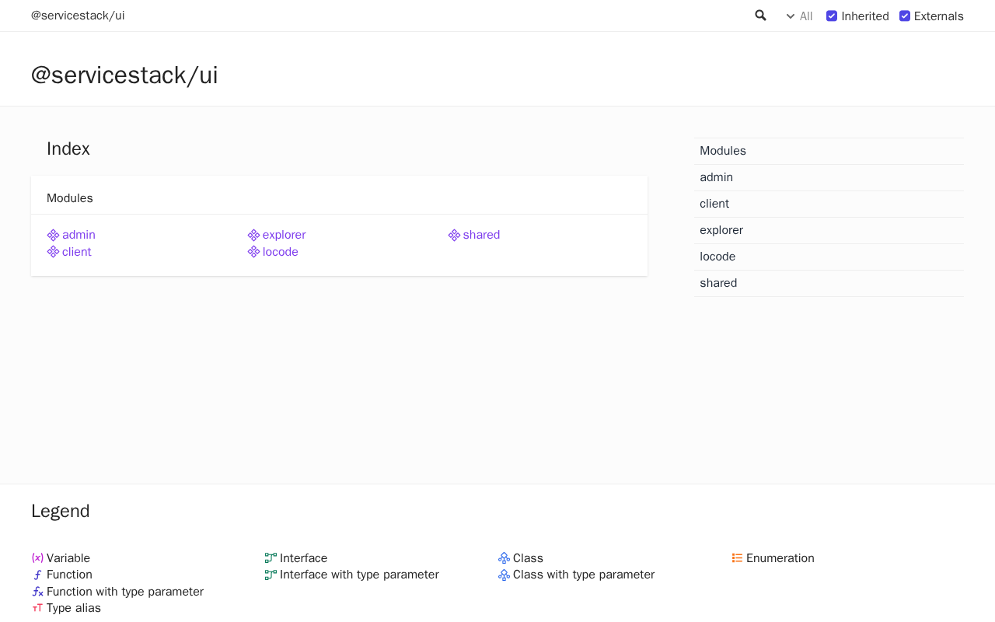Select explorer in the sidebar modules list

pos(721,230)
